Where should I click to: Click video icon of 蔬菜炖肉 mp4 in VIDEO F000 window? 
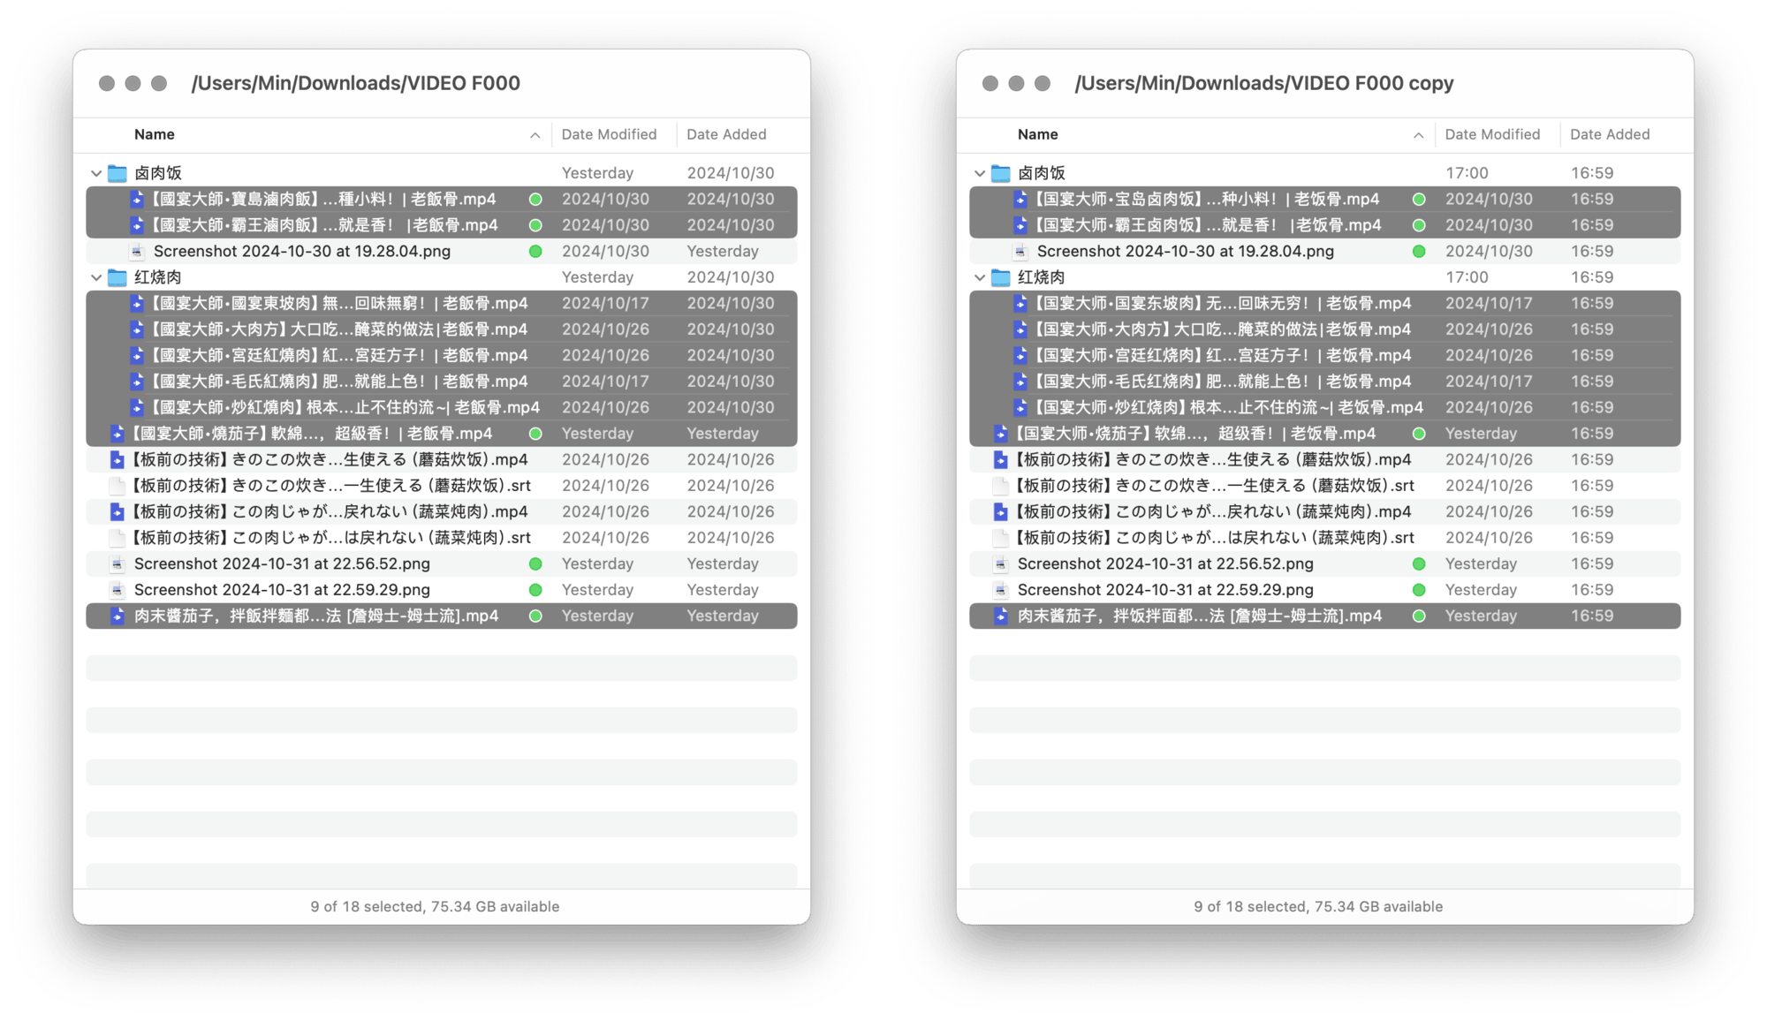click(x=117, y=512)
